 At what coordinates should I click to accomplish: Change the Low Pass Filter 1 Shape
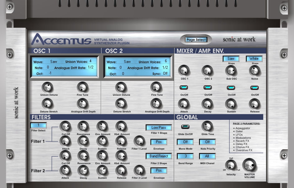click(x=159, y=127)
